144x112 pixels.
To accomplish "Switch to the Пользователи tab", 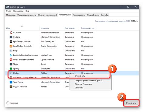I will 79,15.
